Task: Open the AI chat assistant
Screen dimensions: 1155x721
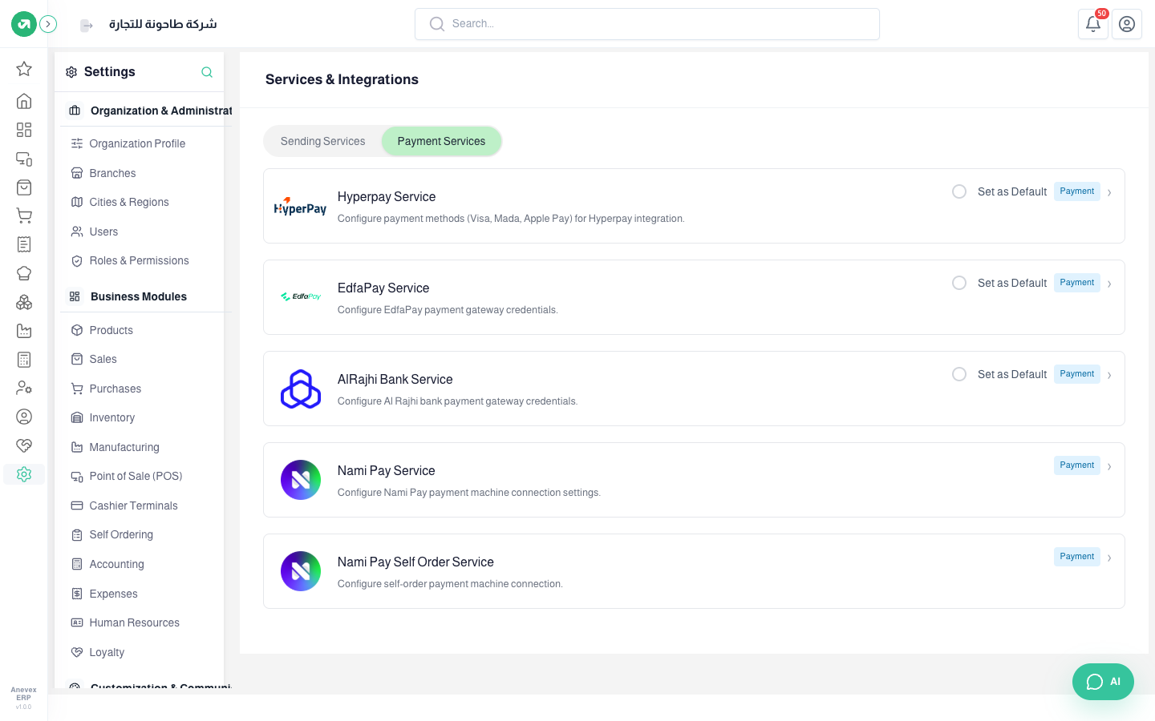Action: [1103, 682]
